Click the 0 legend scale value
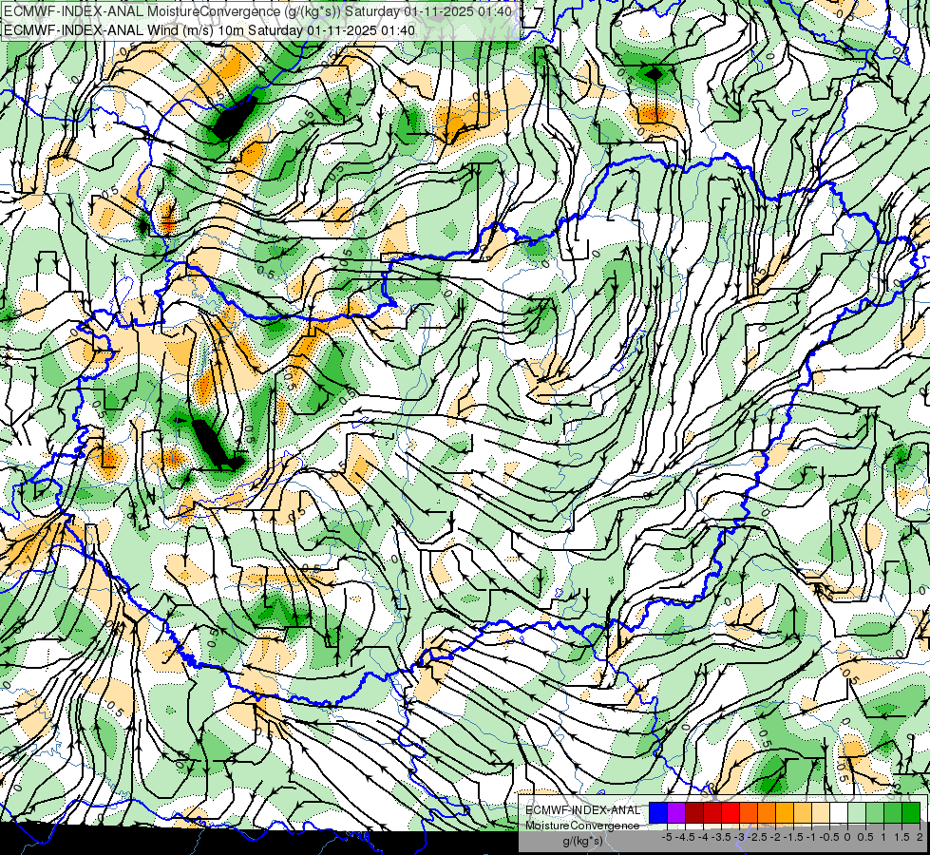This screenshot has width=930, height=855. pos(848,837)
